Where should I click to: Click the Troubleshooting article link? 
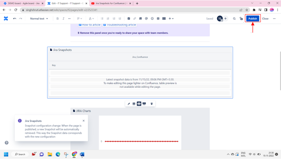coord(120,25)
